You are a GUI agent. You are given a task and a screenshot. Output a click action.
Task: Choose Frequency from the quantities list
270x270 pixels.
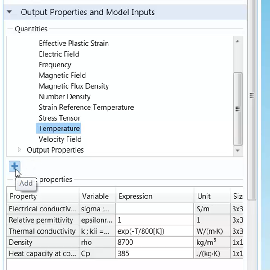point(54,65)
